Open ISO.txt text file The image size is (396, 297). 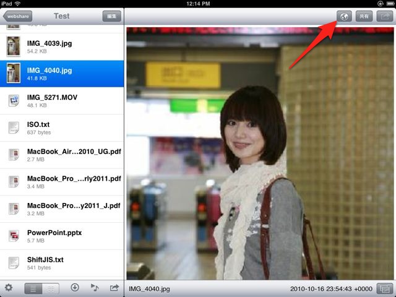[x=62, y=128]
